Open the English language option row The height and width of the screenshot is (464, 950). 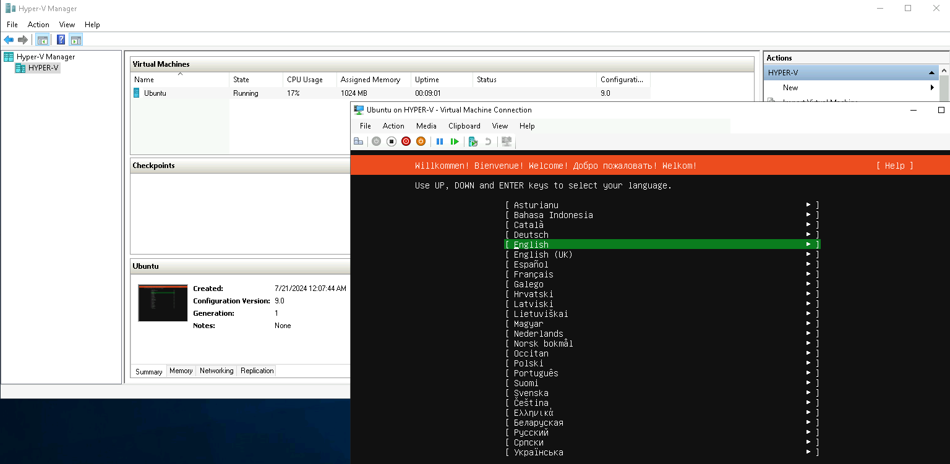pyautogui.click(x=662, y=245)
